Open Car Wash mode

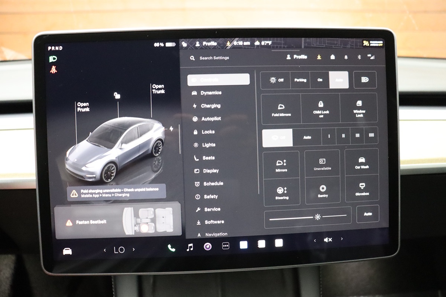tap(362, 163)
